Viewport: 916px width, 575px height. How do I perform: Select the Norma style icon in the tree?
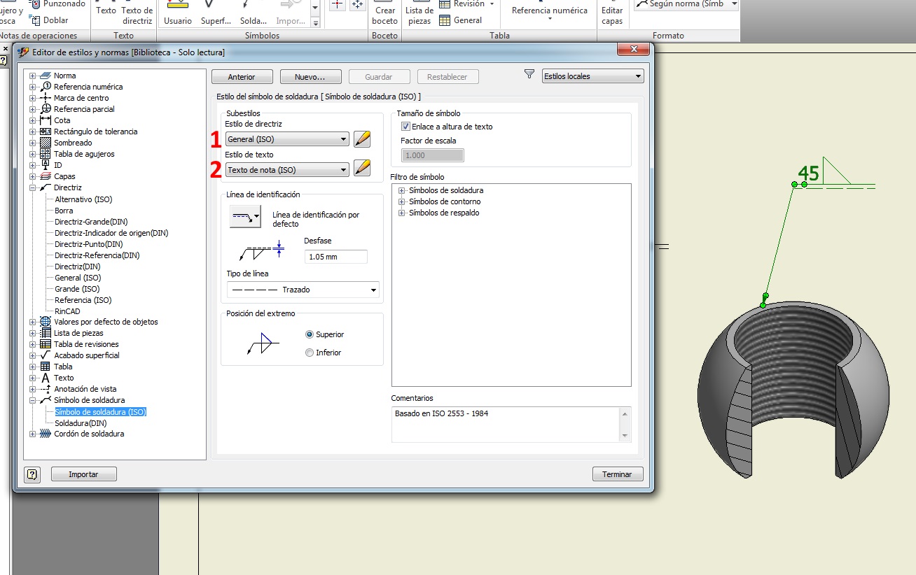46,76
